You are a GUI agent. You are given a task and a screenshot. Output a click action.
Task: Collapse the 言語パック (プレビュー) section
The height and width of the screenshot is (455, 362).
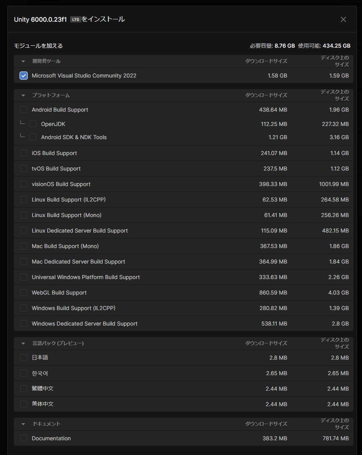(23, 343)
